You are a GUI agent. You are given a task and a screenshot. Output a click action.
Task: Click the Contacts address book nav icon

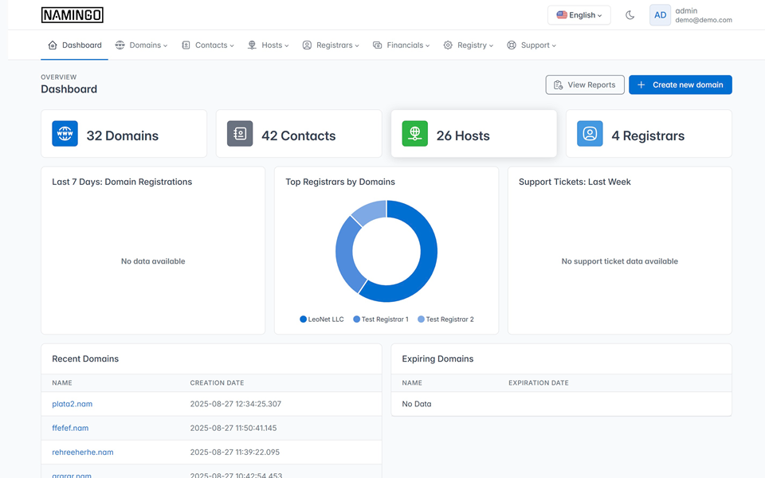point(186,45)
